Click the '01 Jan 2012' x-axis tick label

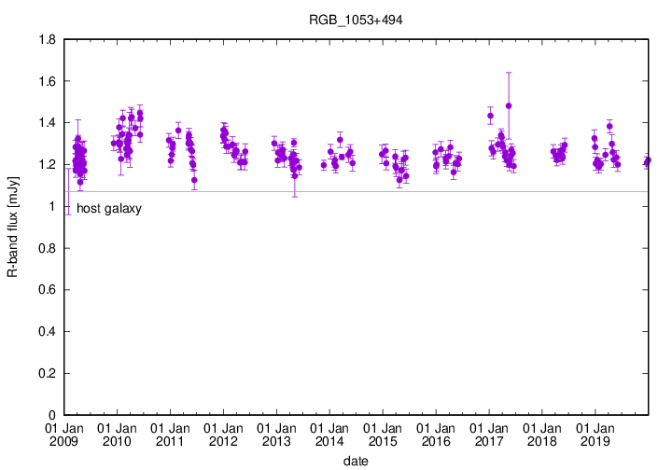tap(224, 434)
